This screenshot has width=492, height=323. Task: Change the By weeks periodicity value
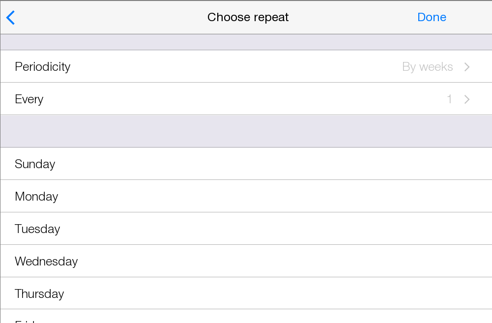(x=427, y=67)
